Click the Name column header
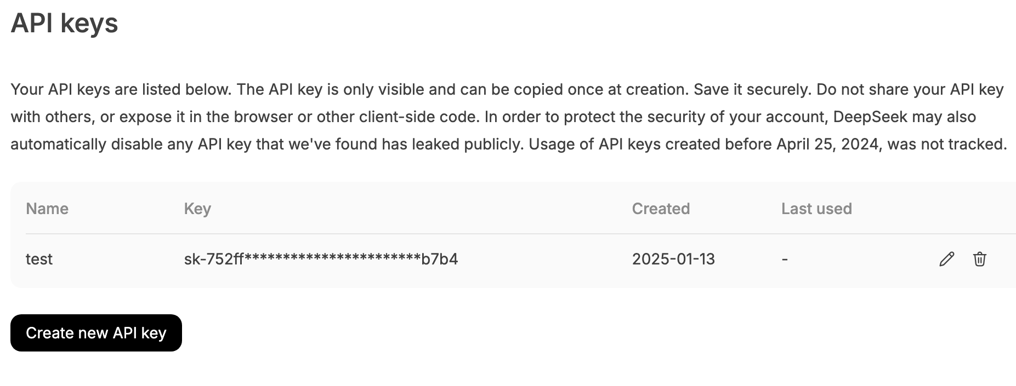 click(47, 209)
